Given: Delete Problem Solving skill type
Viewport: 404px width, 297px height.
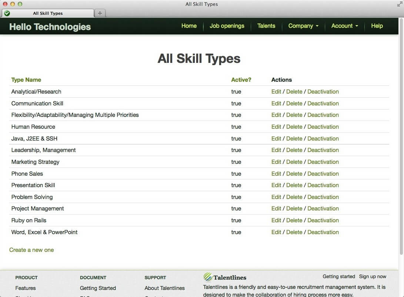Looking at the screenshot, I should [x=294, y=197].
